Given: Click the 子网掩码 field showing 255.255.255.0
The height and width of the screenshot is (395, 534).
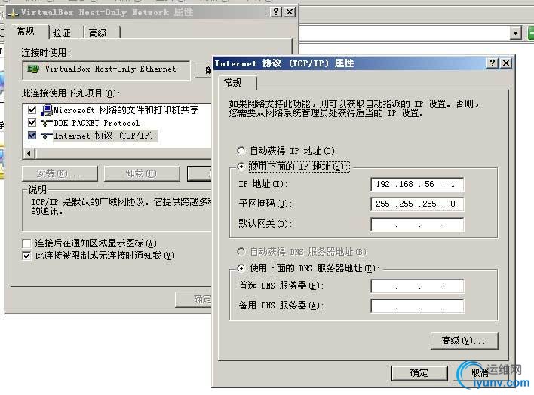Looking at the screenshot, I should pyautogui.click(x=417, y=204).
